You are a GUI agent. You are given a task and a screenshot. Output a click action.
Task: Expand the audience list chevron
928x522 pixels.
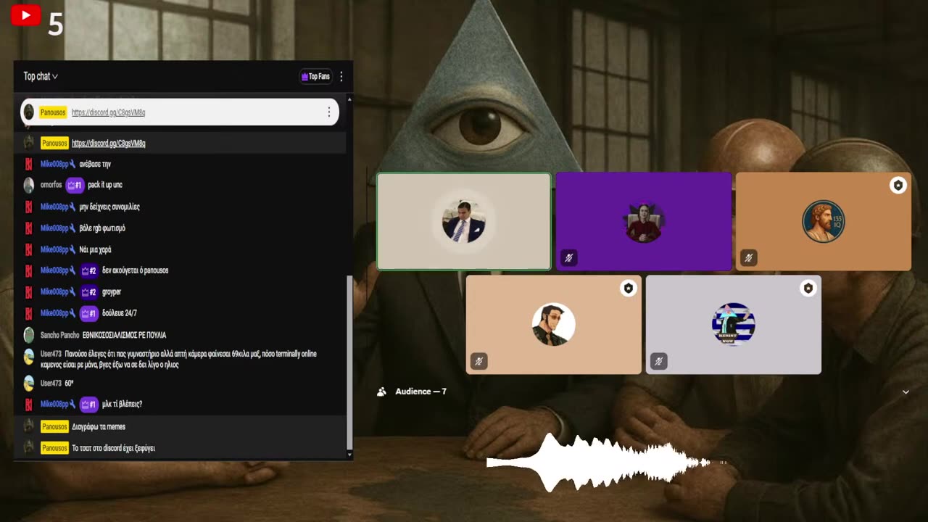tap(906, 391)
